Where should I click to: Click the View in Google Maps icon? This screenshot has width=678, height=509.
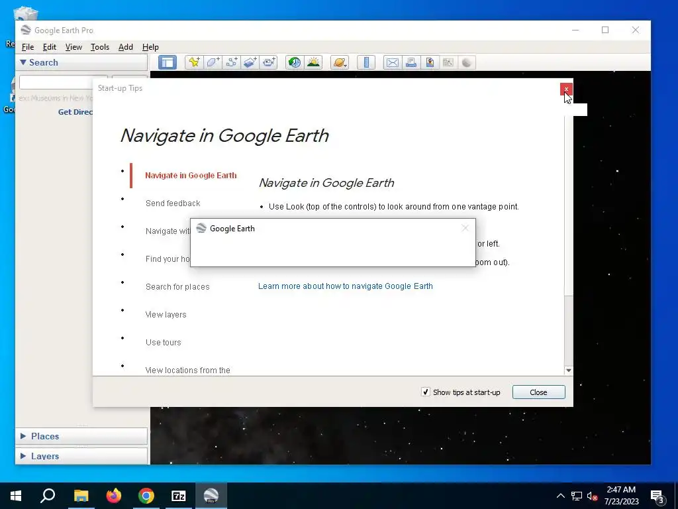(448, 62)
